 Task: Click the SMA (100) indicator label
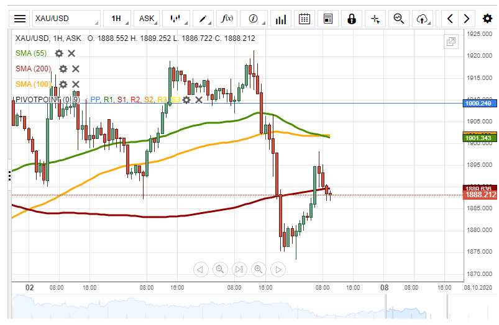tap(34, 84)
